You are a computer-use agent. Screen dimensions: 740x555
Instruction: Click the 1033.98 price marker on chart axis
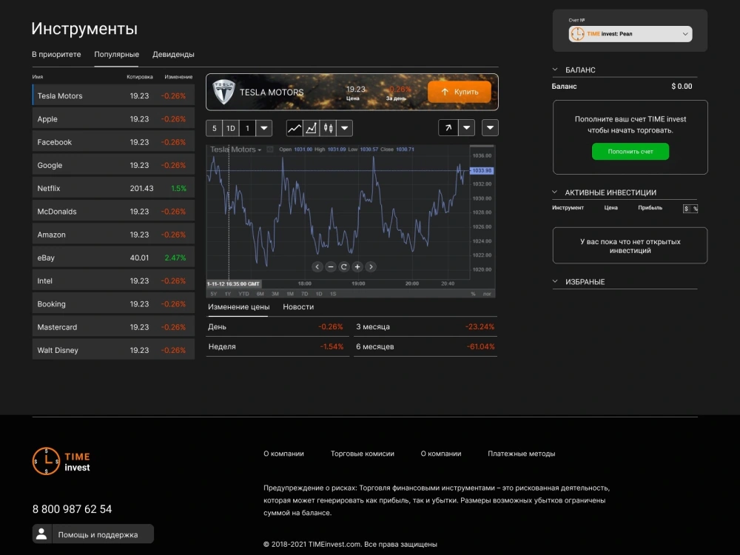[x=482, y=170]
